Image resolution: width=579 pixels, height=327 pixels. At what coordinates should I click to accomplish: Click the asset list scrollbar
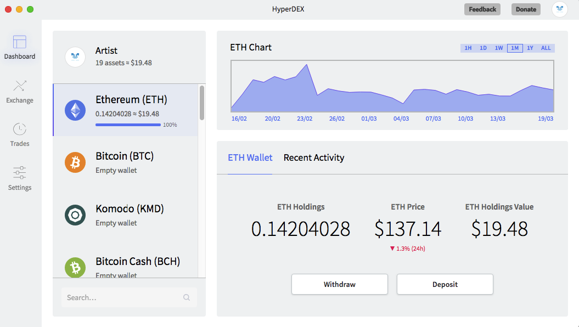[201, 103]
